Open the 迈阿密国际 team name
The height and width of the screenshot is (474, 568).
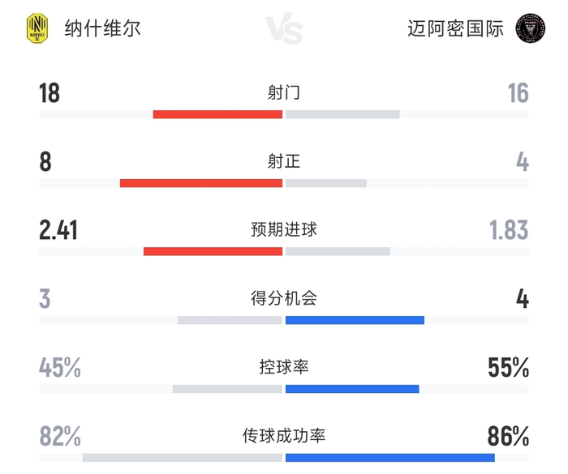point(456,28)
